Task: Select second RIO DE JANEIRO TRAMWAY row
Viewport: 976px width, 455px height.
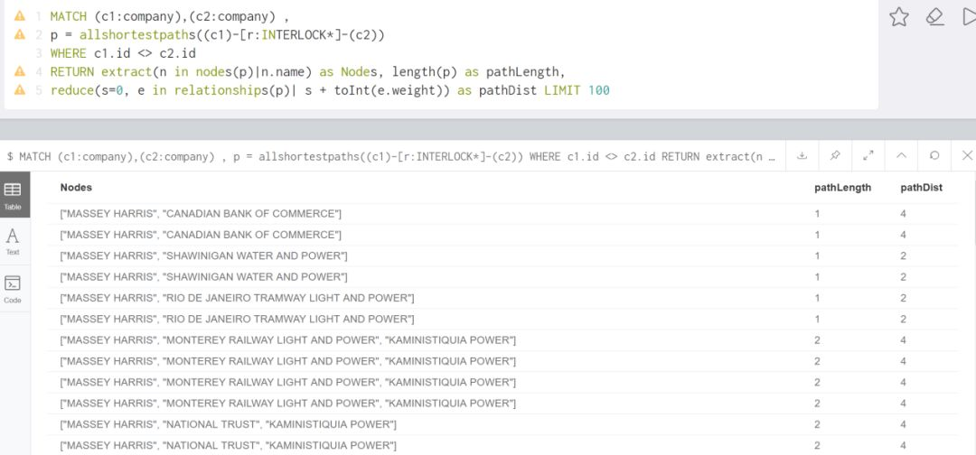Action: pyautogui.click(x=503, y=320)
